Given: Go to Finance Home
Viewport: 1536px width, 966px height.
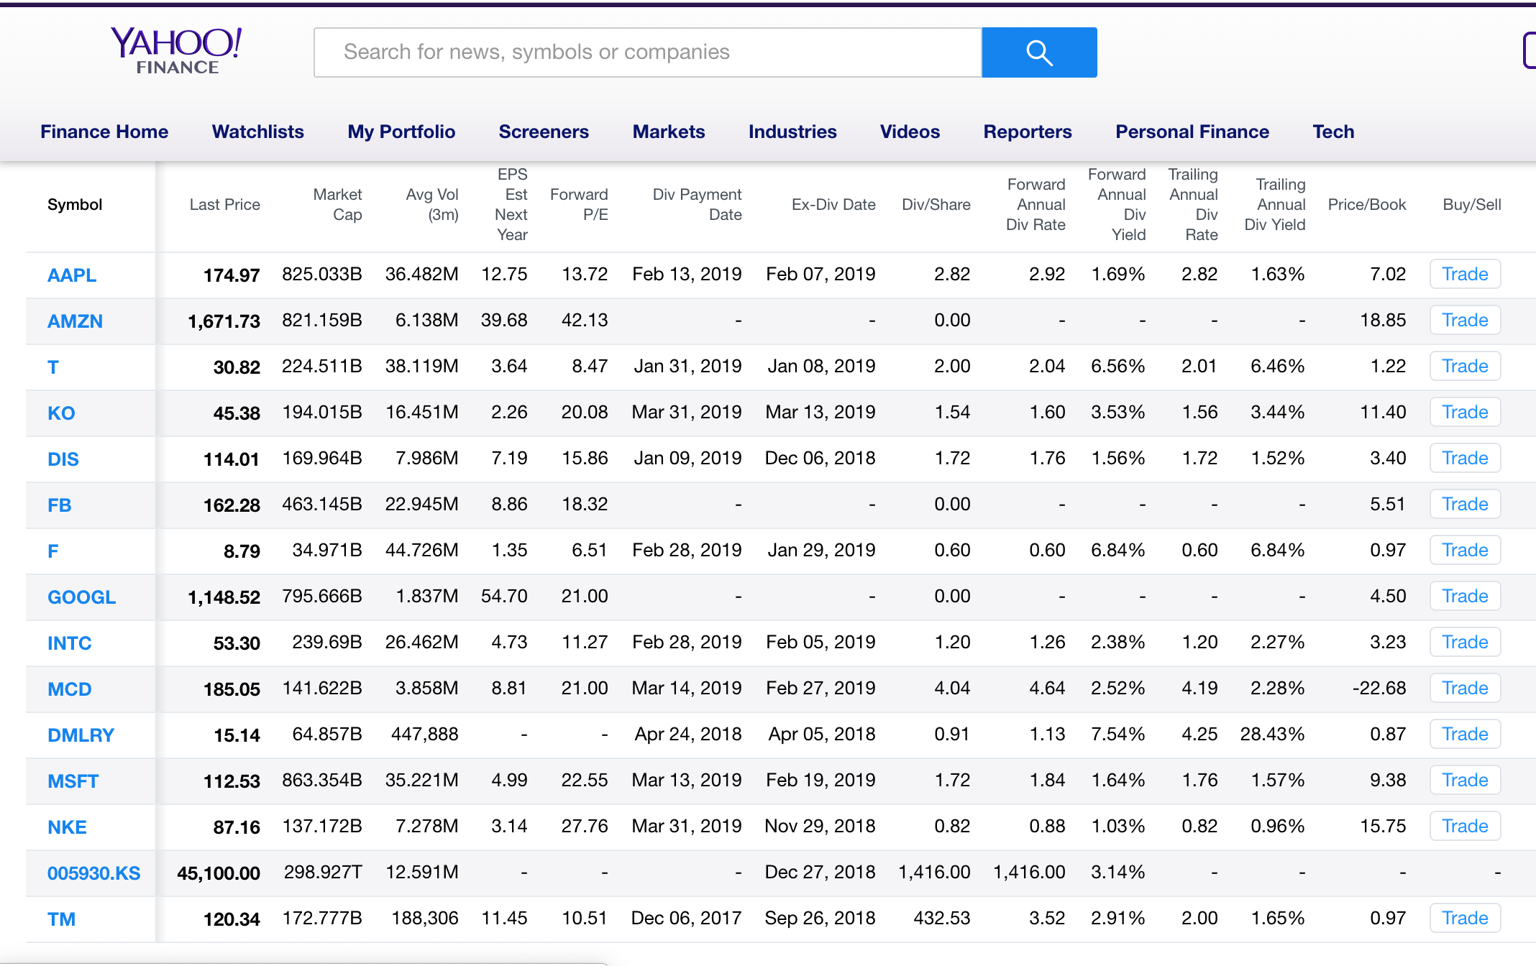Looking at the screenshot, I should tap(104, 132).
